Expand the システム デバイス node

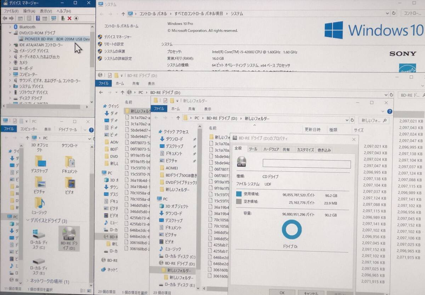tap(10, 86)
